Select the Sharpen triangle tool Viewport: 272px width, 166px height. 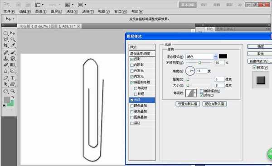tap(6, 71)
